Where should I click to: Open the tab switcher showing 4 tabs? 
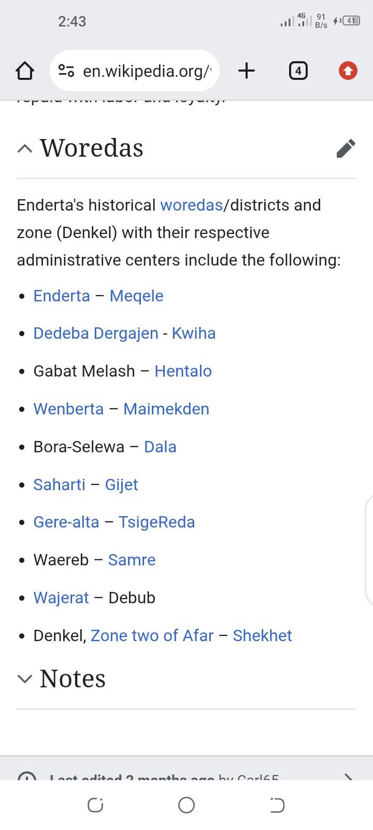point(298,71)
